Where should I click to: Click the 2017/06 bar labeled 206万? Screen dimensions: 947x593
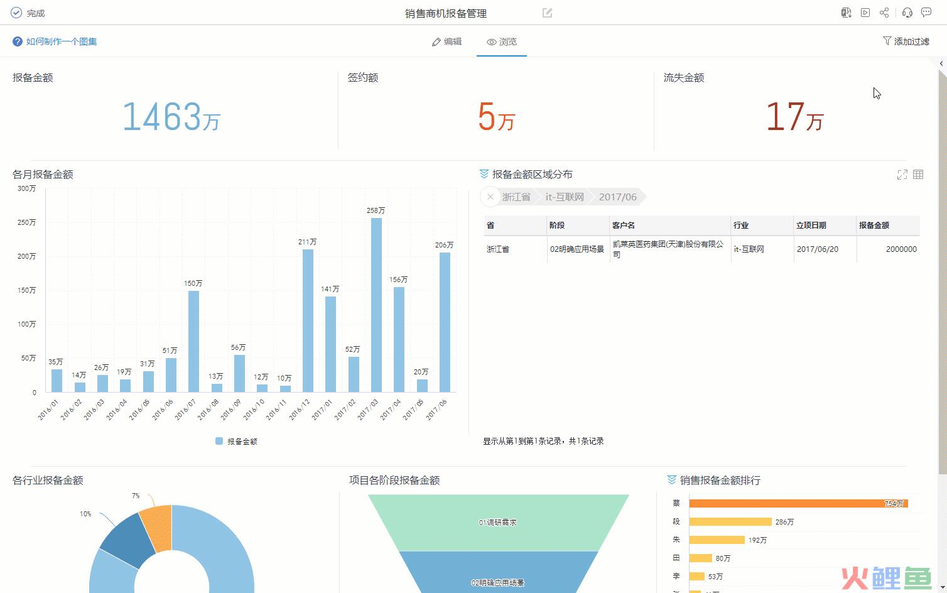(445, 322)
